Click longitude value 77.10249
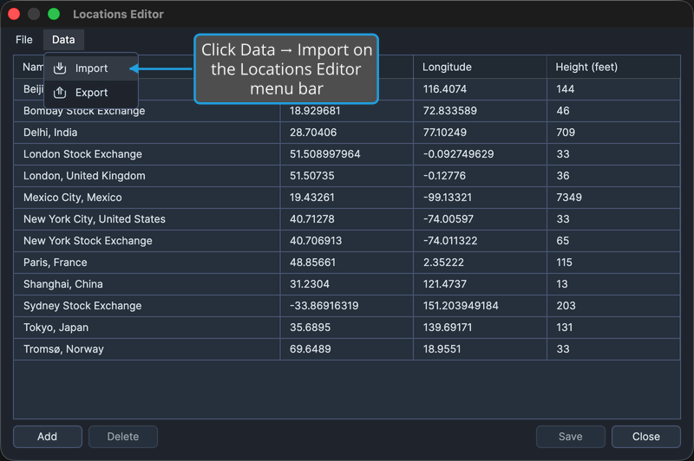Image resolution: width=694 pixels, height=461 pixels. [x=445, y=133]
